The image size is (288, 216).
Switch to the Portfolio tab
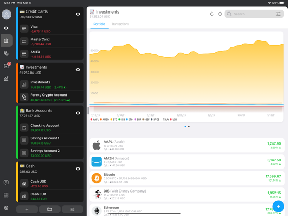[x=99, y=24]
